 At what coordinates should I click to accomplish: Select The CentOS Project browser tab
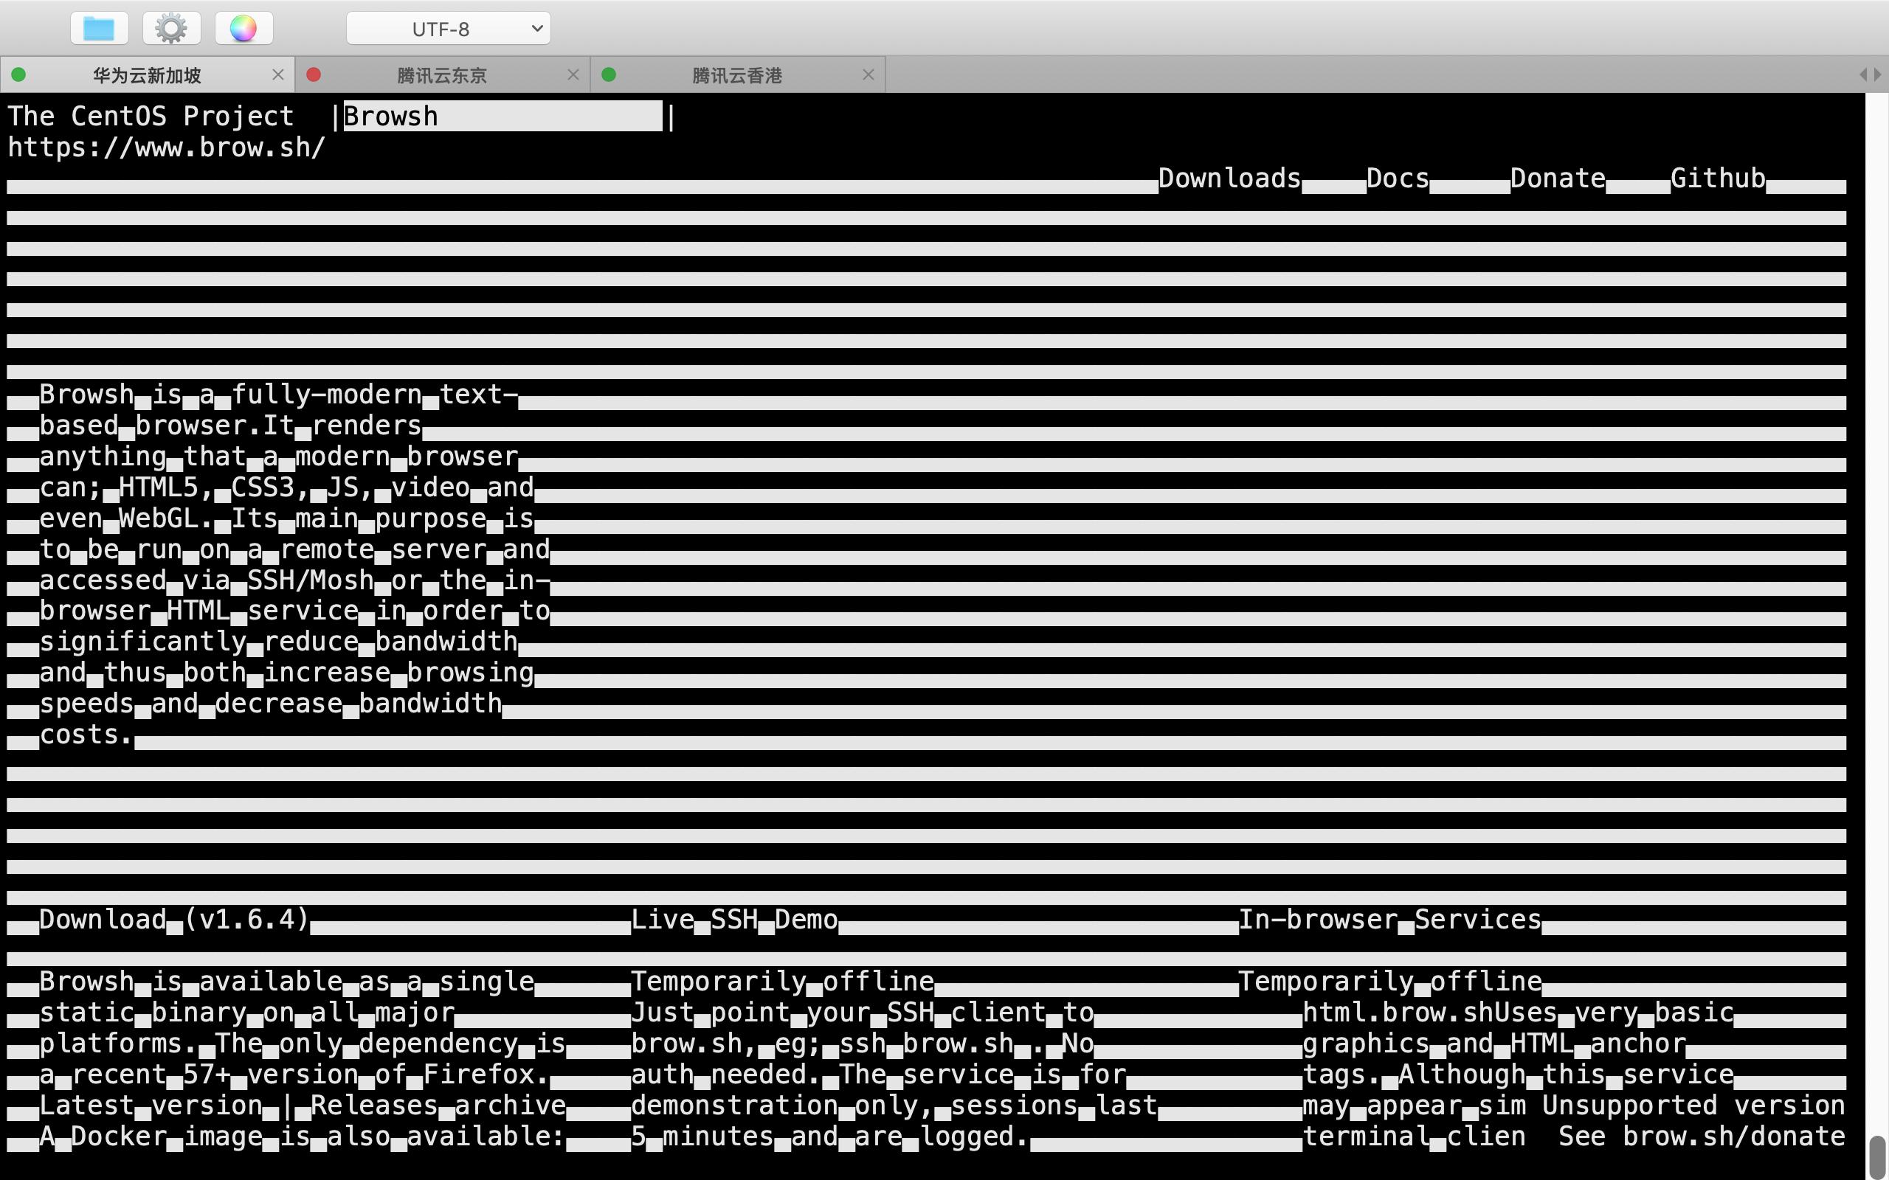point(151,117)
